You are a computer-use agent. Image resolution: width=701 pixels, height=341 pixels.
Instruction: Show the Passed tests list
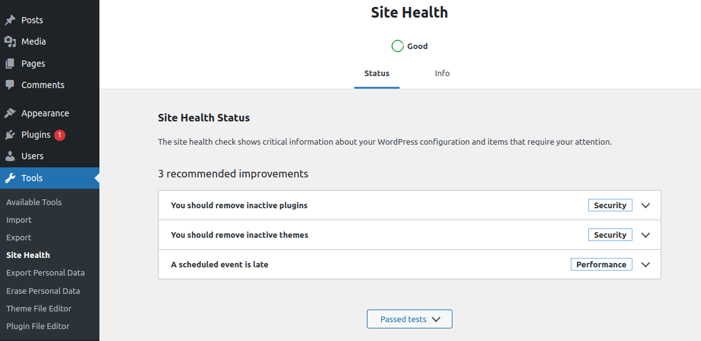pos(410,320)
